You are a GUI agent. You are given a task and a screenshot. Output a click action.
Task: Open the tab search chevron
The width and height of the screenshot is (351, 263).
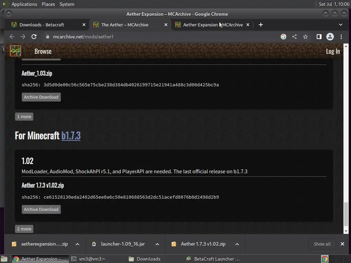[x=341, y=25]
